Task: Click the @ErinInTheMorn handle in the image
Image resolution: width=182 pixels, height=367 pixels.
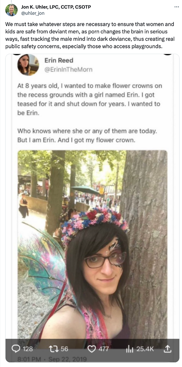Action: point(69,70)
